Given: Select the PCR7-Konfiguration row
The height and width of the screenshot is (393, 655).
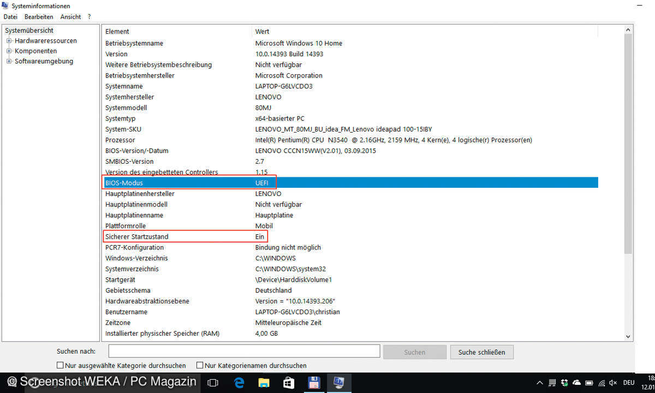Looking at the screenshot, I should point(350,247).
